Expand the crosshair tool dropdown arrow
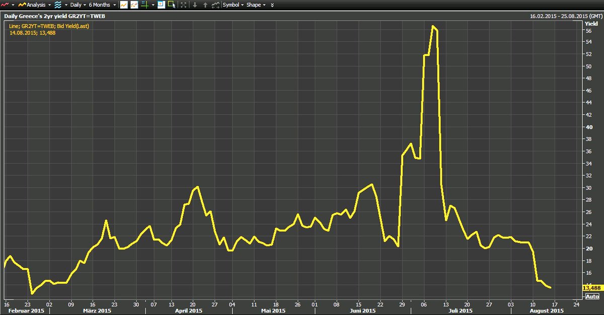 [x=152, y=5]
